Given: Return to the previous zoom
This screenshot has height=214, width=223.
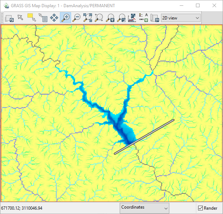Looking at the screenshot, I should pos(110,17).
